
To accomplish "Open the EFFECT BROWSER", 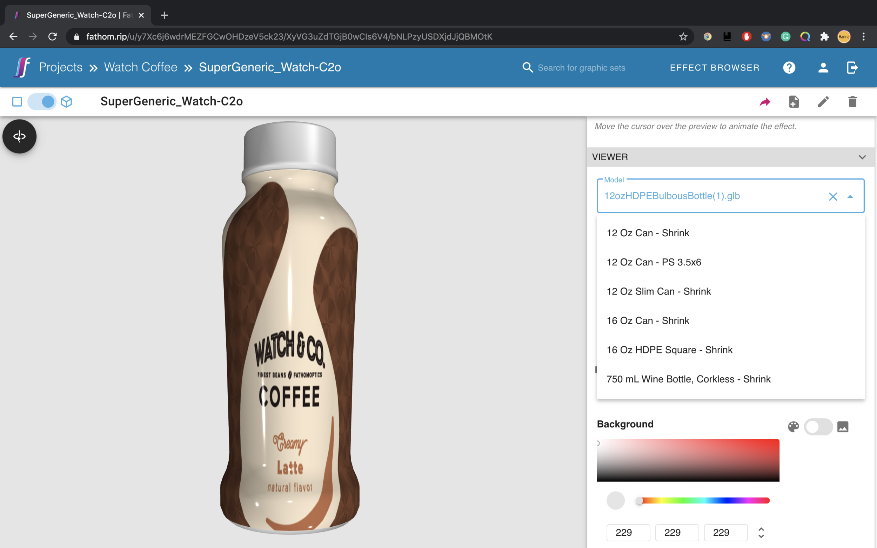I will (x=714, y=68).
